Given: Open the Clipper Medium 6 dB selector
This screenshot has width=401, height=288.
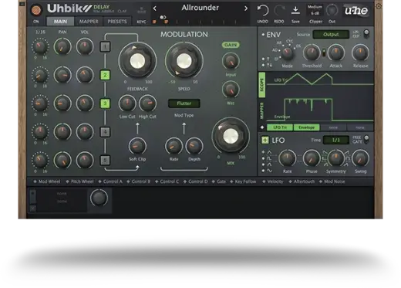Looking at the screenshot, I should [315, 10].
